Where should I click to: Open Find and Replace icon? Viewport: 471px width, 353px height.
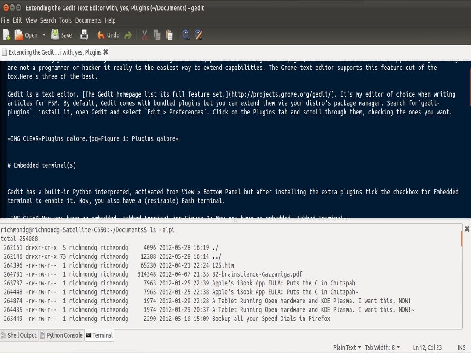198,35
